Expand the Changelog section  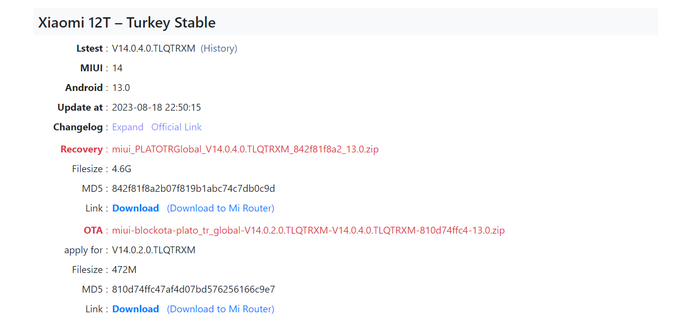click(x=128, y=127)
